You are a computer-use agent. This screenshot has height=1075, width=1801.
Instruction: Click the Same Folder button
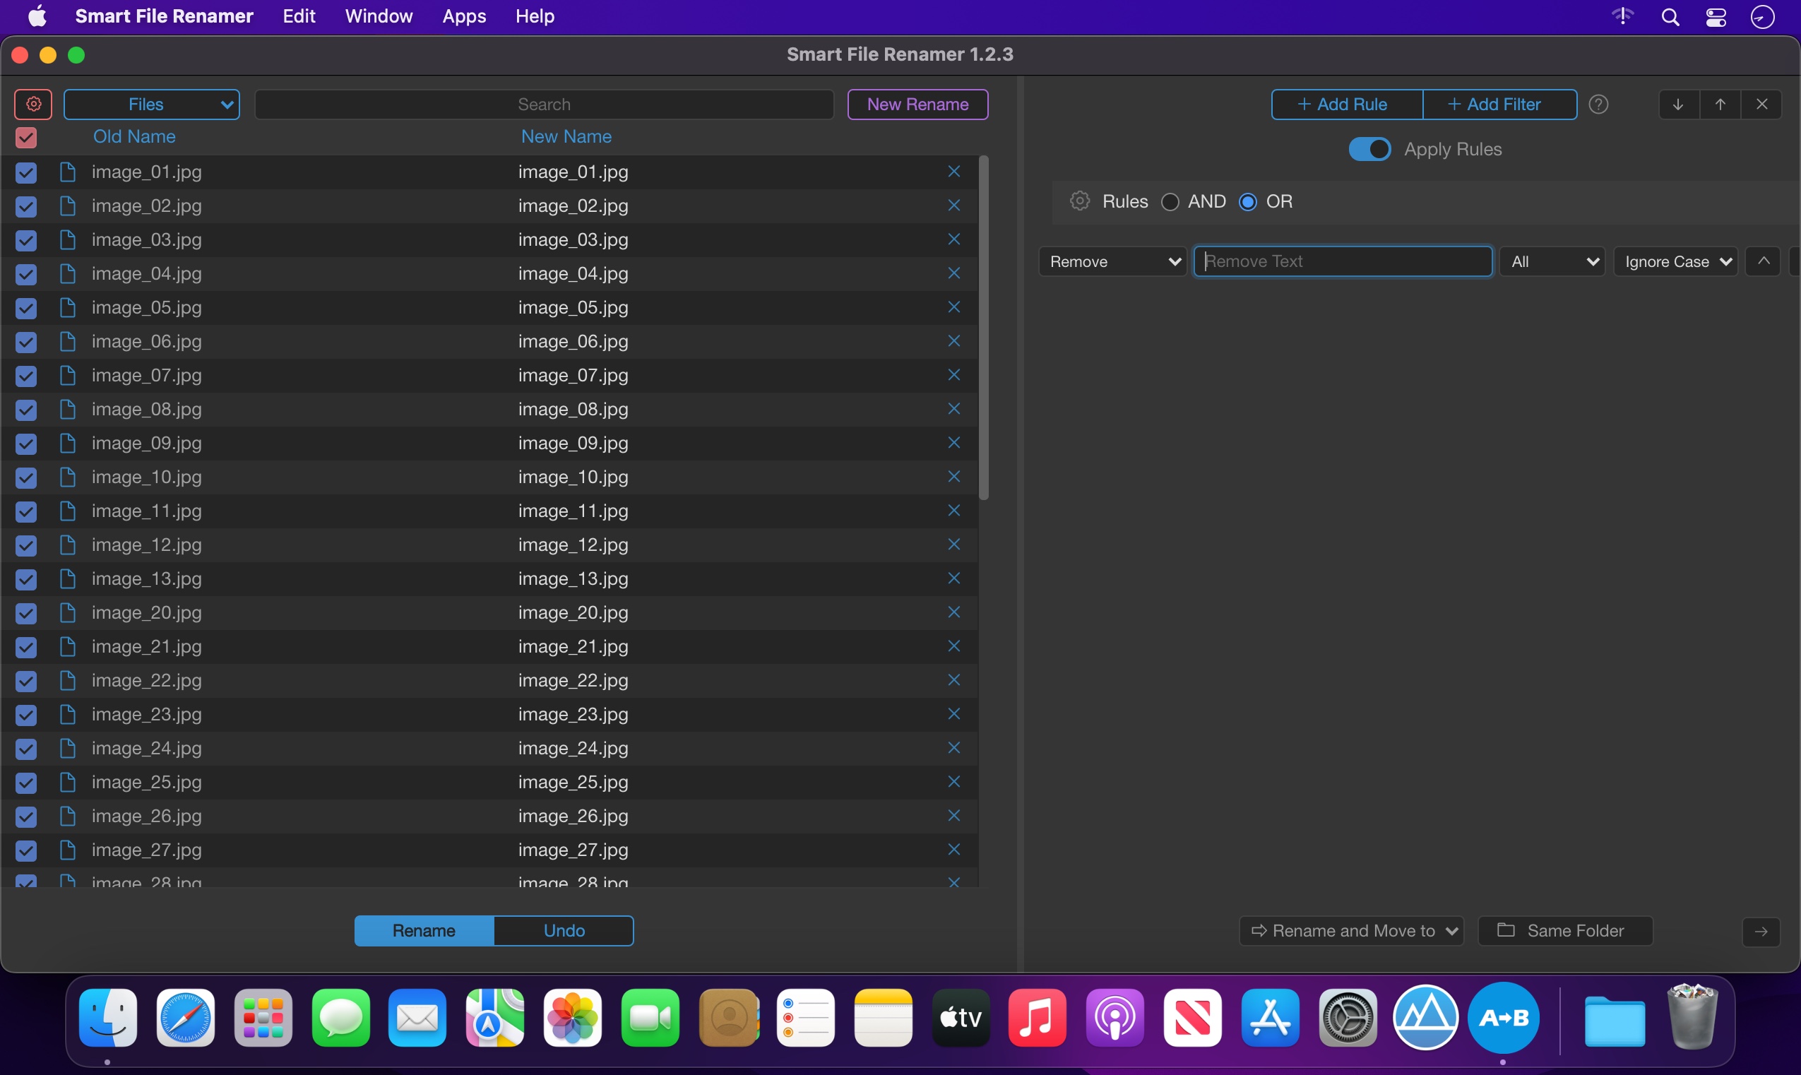coord(1565,931)
